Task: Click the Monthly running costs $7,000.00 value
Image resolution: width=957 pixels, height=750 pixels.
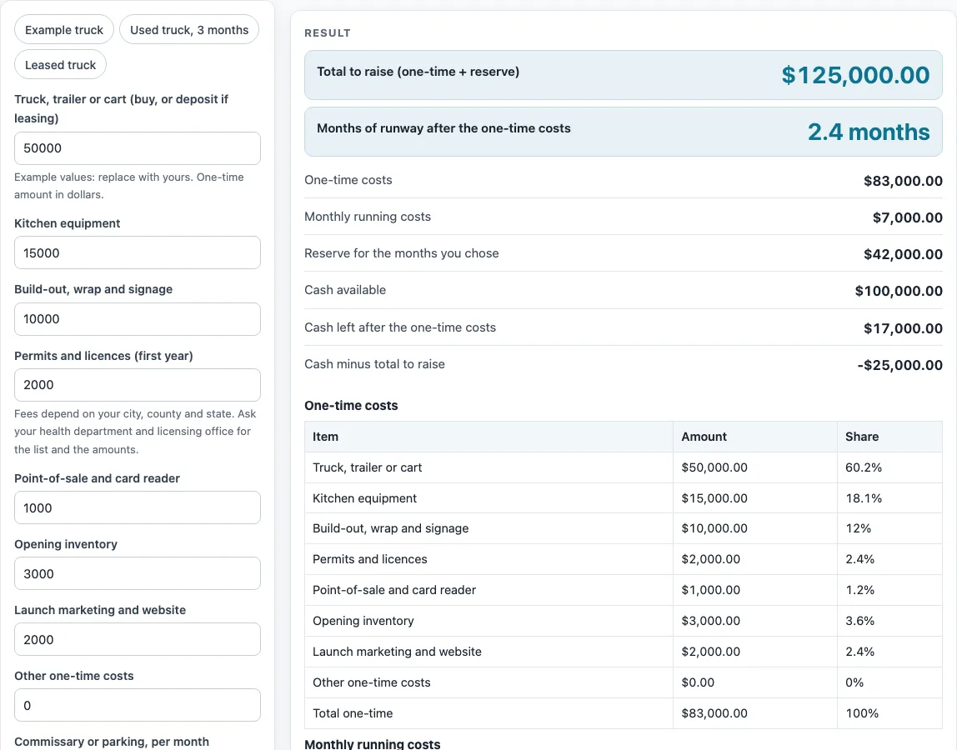Action: tap(908, 217)
